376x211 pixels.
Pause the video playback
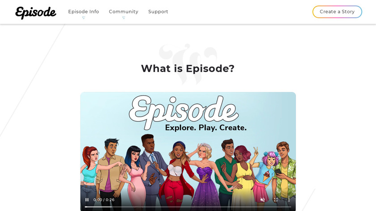coord(87,200)
